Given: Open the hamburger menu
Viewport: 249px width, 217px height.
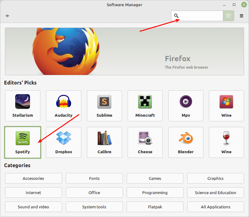Looking at the screenshot, I should click(x=242, y=16).
